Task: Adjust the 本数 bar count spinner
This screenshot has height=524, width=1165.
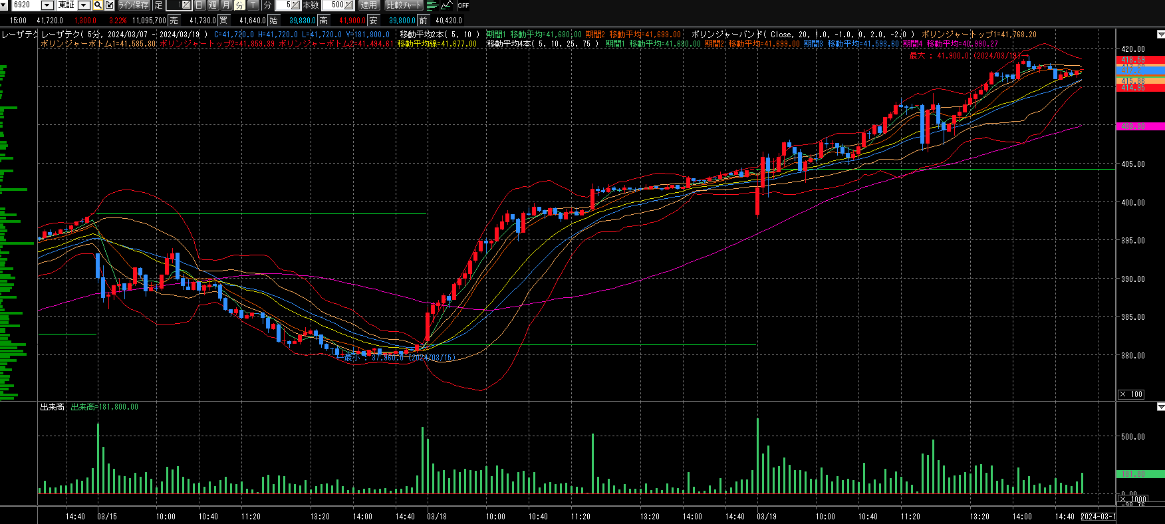Action: click(x=349, y=5)
